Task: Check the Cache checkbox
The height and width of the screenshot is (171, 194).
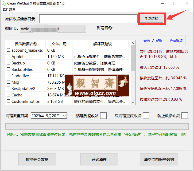Action: [8, 95]
